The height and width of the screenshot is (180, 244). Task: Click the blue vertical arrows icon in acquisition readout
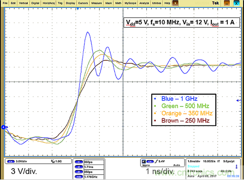tap(237, 166)
